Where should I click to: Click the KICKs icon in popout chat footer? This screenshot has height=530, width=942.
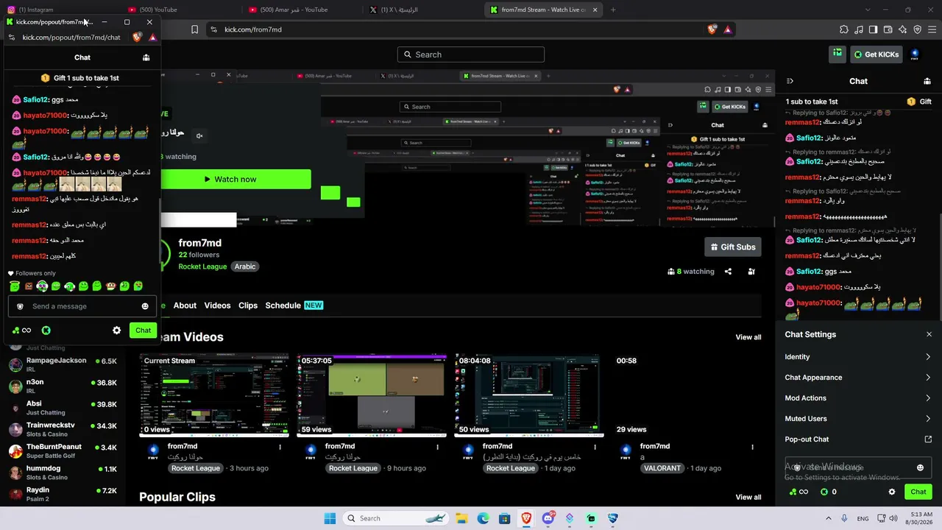(x=46, y=331)
